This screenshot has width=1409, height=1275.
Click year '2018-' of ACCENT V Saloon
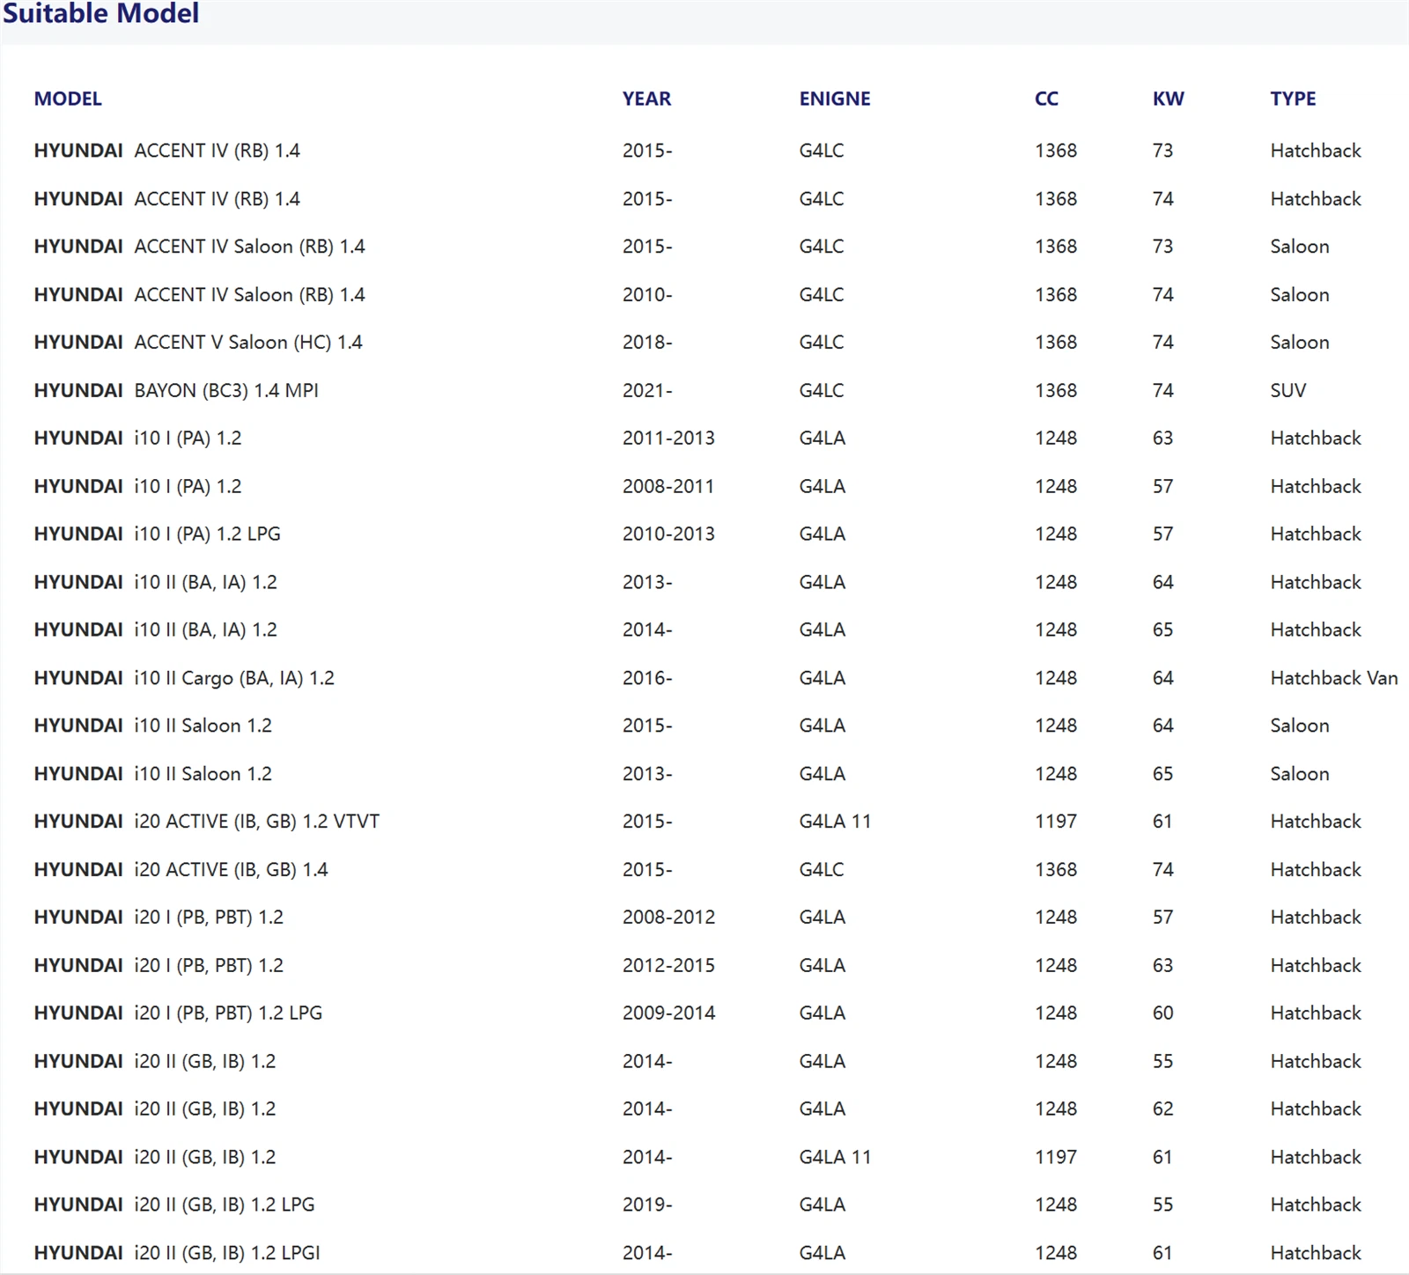[647, 343]
